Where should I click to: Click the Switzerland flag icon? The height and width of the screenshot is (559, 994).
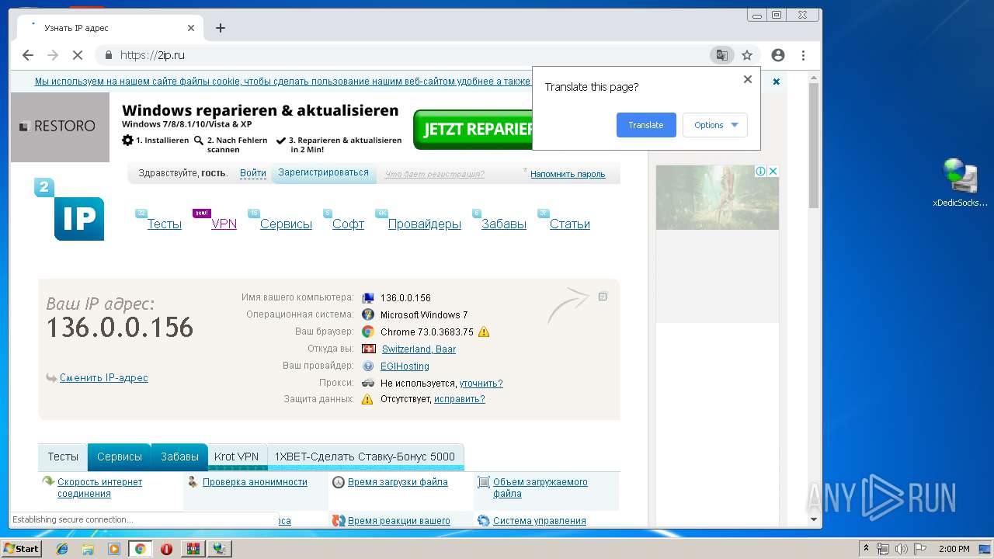point(368,349)
